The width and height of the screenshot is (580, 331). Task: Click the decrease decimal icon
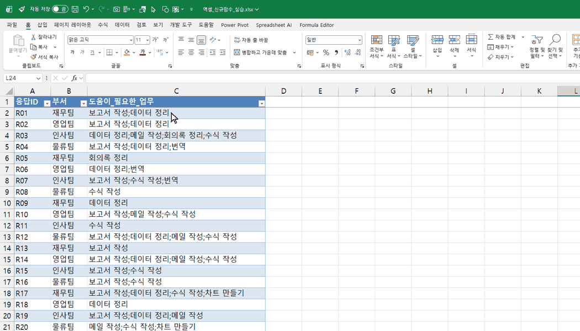click(x=358, y=52)
